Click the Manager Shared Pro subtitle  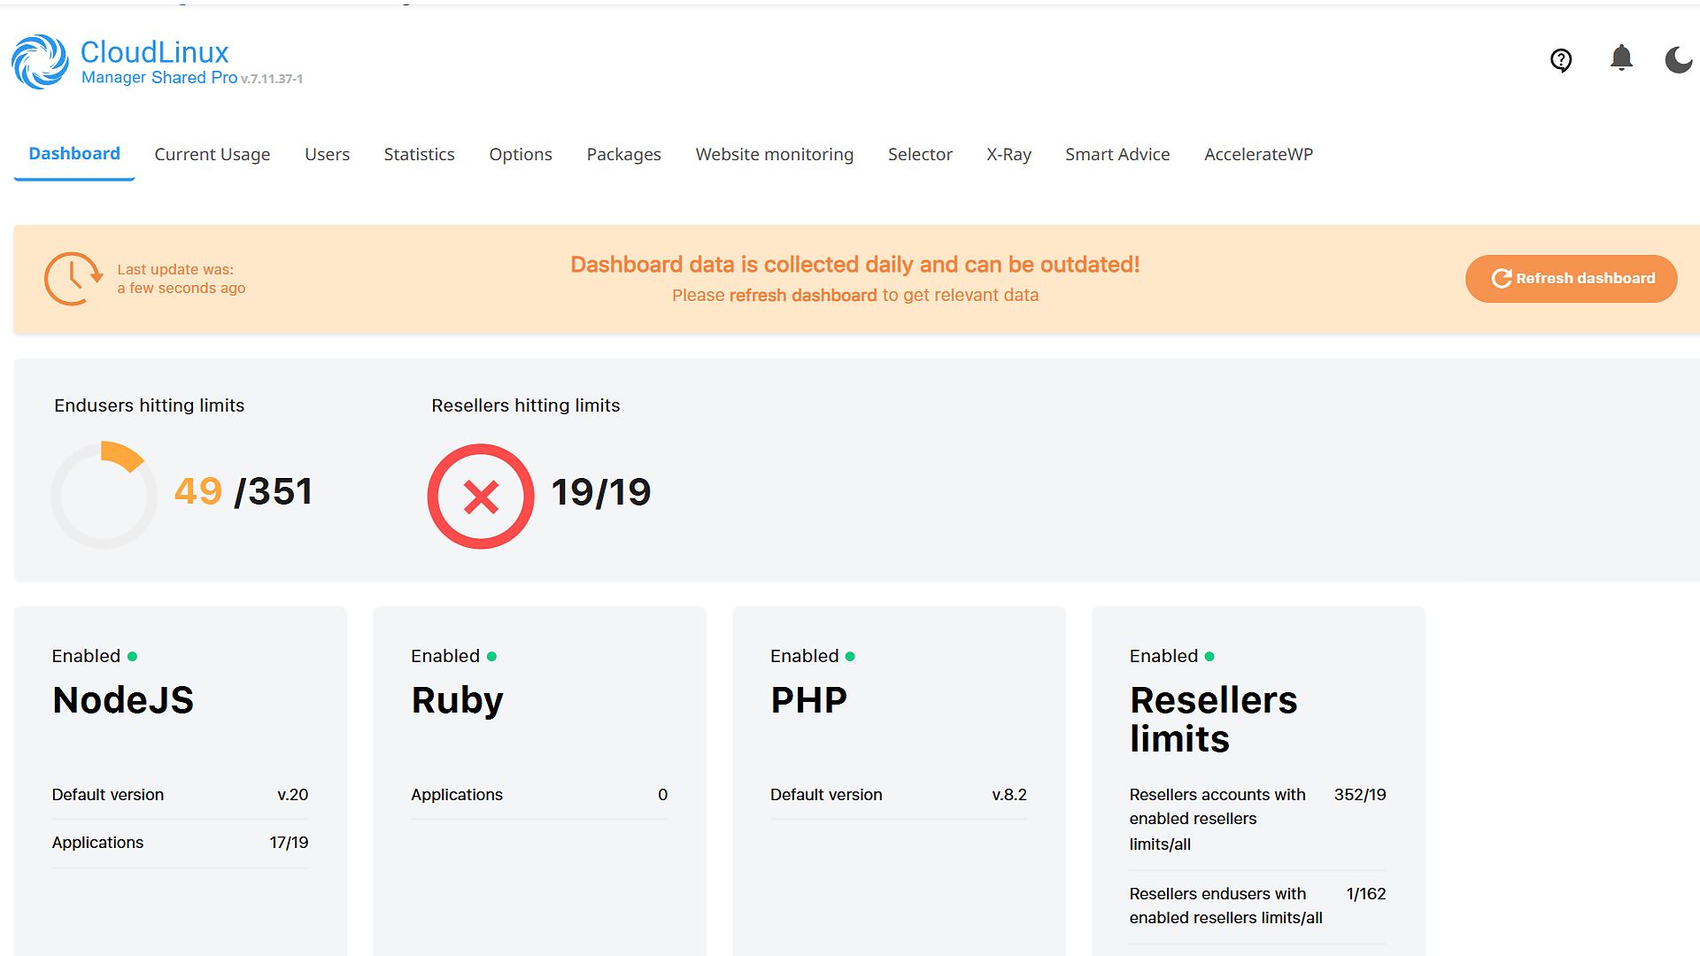coord(159,78)
